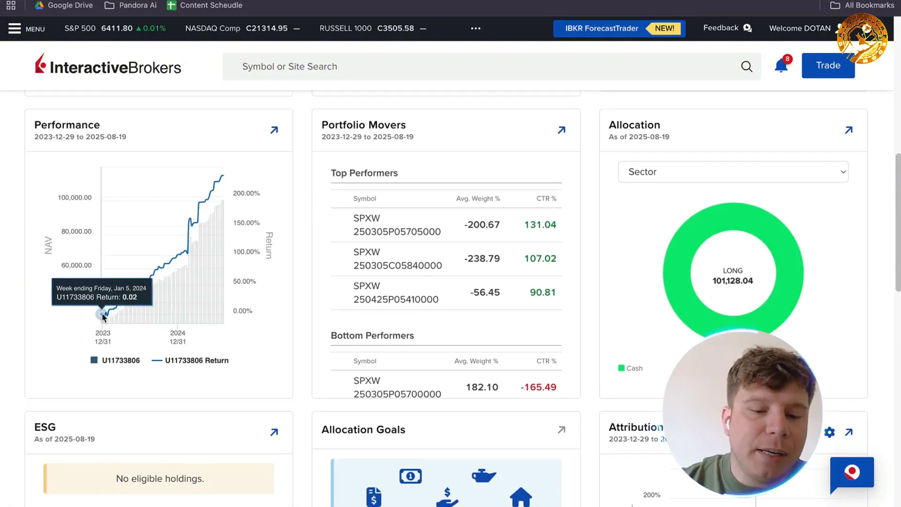The image size is (901, 507).
Task: Click the Performance widget title
Action: point(67,125)
